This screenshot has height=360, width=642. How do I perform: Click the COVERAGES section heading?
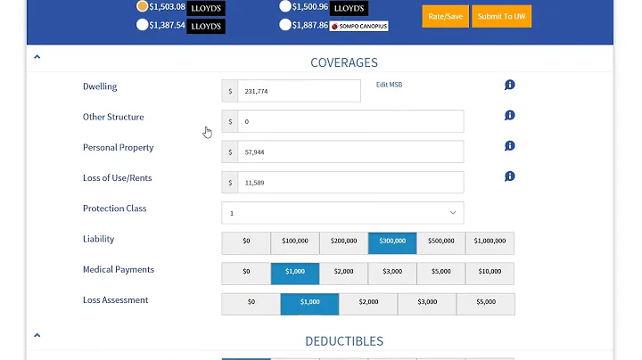pyautogui.click(x=344, y=62)
